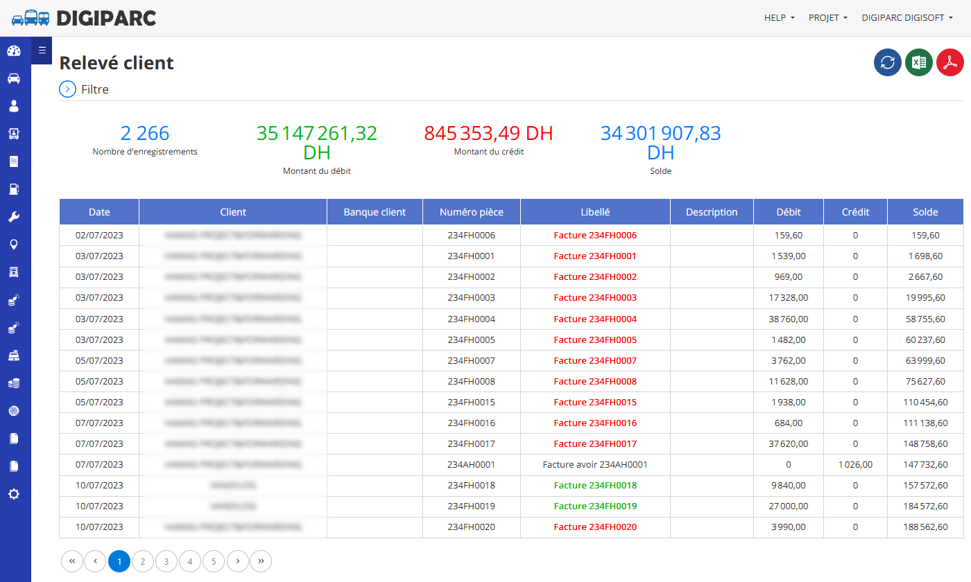
Task: Go to the next results page
Action: [x=237, y=561]
